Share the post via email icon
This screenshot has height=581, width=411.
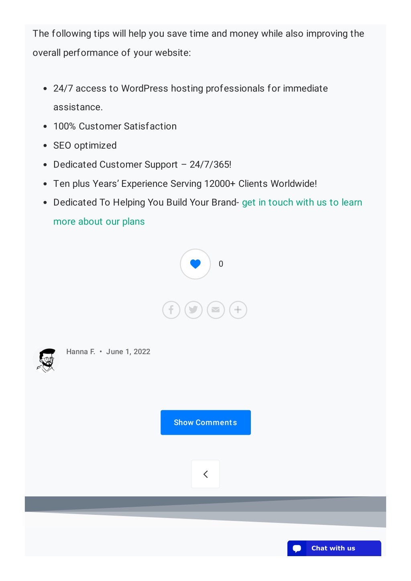pyautogui.click(x=216, y=310)
